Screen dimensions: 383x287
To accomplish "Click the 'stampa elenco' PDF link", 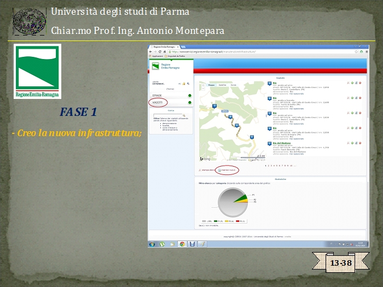I will coord(206,171).
